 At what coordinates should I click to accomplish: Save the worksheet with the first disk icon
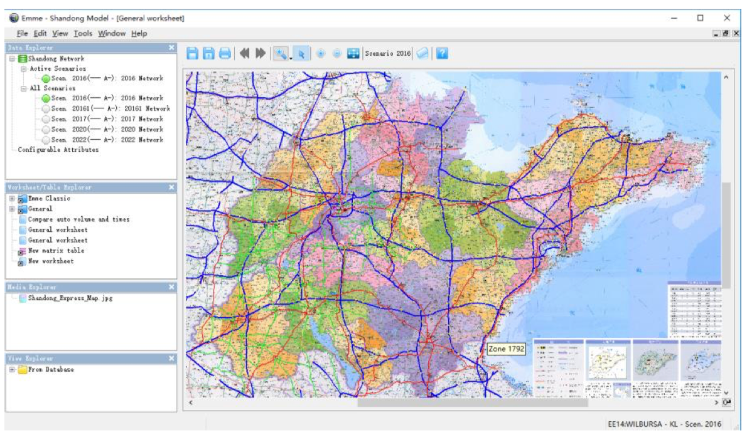point(193,53)
